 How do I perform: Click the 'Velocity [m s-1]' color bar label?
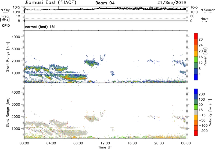click(210, 112)
